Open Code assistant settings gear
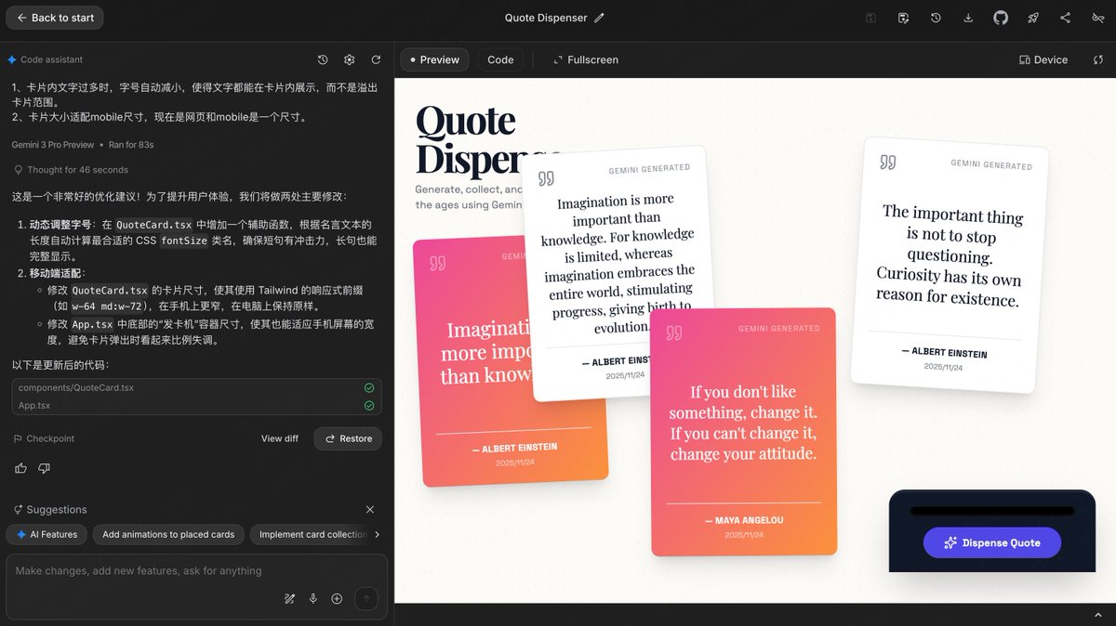This screenshot has height=626, width=1116. (x=350, y=59)
